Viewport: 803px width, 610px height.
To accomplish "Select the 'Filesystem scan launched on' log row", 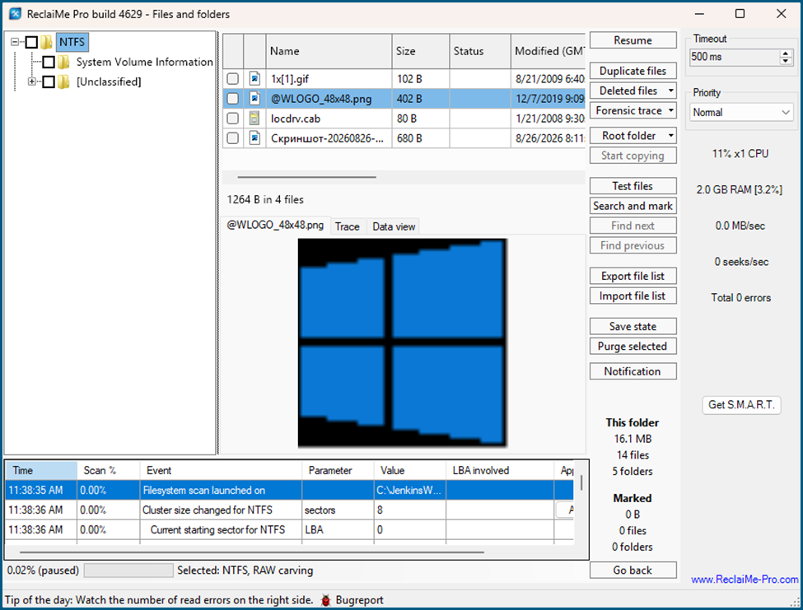I will [x=289, y=490].
